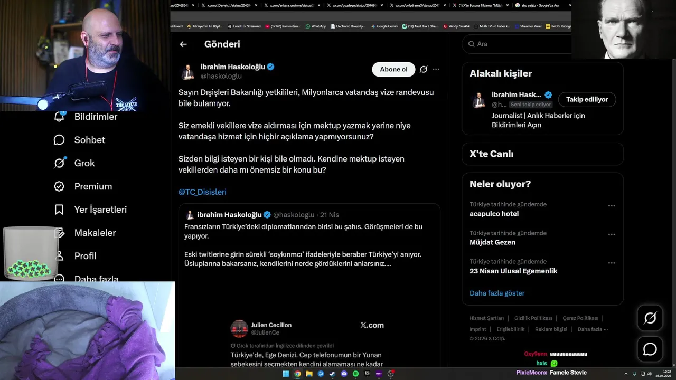The image size is (676, 380).
Task: Open Makaleler in the sidebar
Action: [84, 233]
